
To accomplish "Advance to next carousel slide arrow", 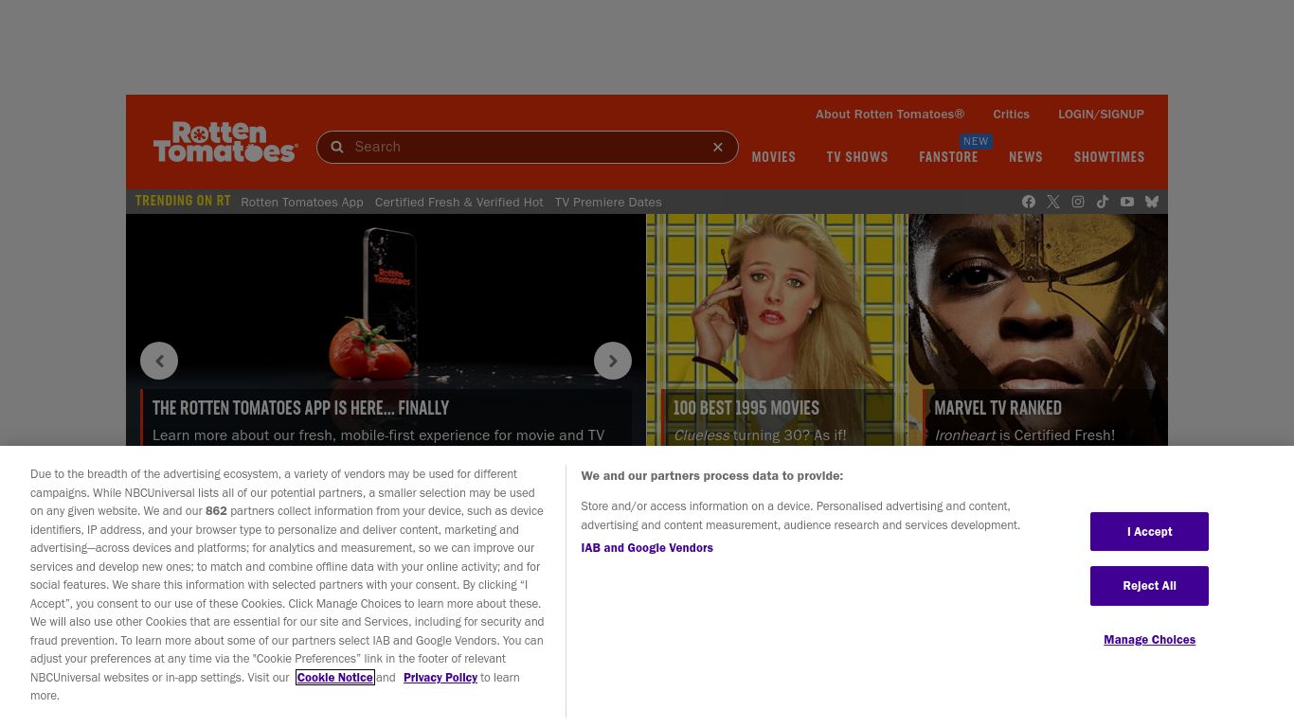I will coord(613,361).
